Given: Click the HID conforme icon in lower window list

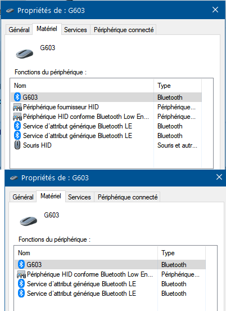Looking at the screenshot, I should (21, 274).
